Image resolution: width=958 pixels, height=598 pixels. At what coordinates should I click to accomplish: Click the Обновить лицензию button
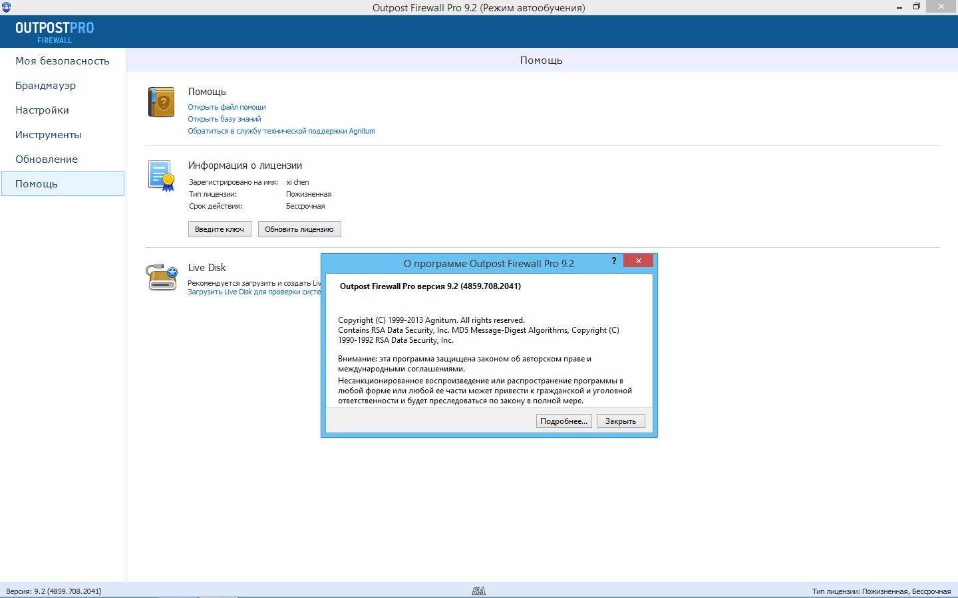299,229
